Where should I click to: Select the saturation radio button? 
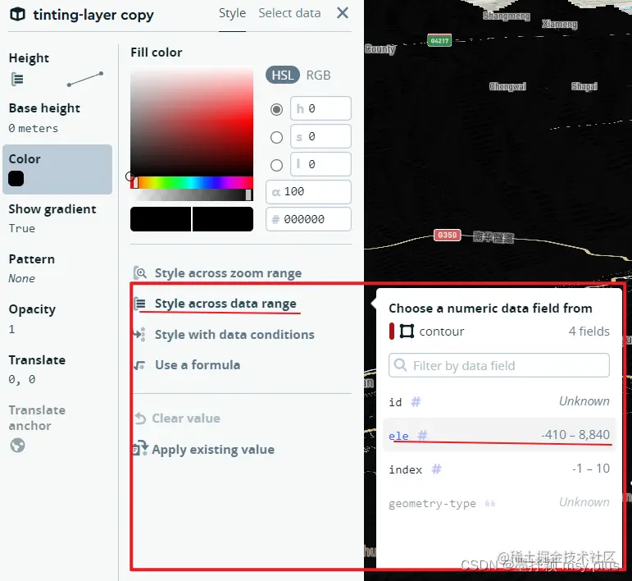coord(276,137)
